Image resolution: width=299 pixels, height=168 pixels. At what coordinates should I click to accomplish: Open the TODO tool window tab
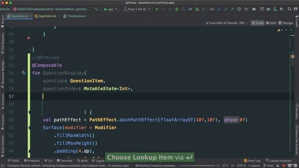point(13,161)
